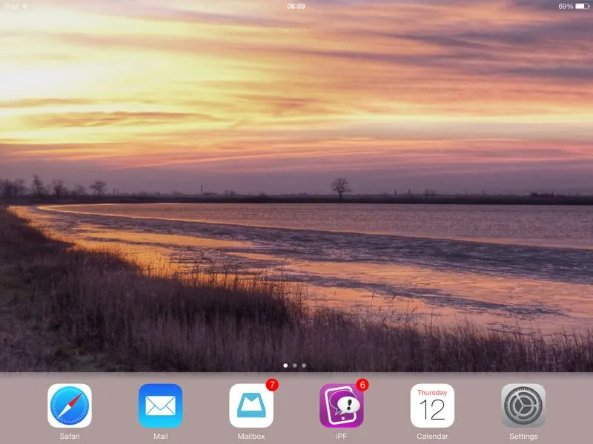
Task: Tap the Wi-Fi signal icon in status bar
Action: 24,6
